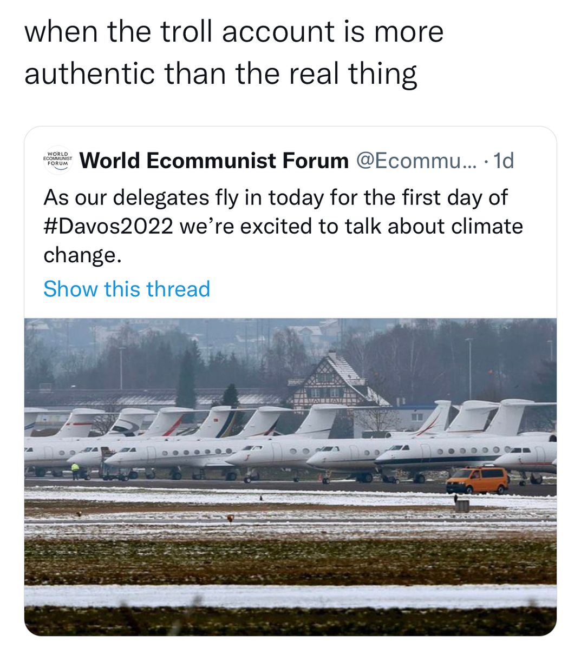
Task: Click the "troll account" phrase in caption
Action: click(216, 31)
